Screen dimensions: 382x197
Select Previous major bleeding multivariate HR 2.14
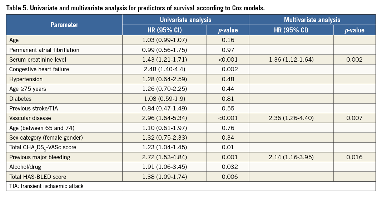click(291, 157)
